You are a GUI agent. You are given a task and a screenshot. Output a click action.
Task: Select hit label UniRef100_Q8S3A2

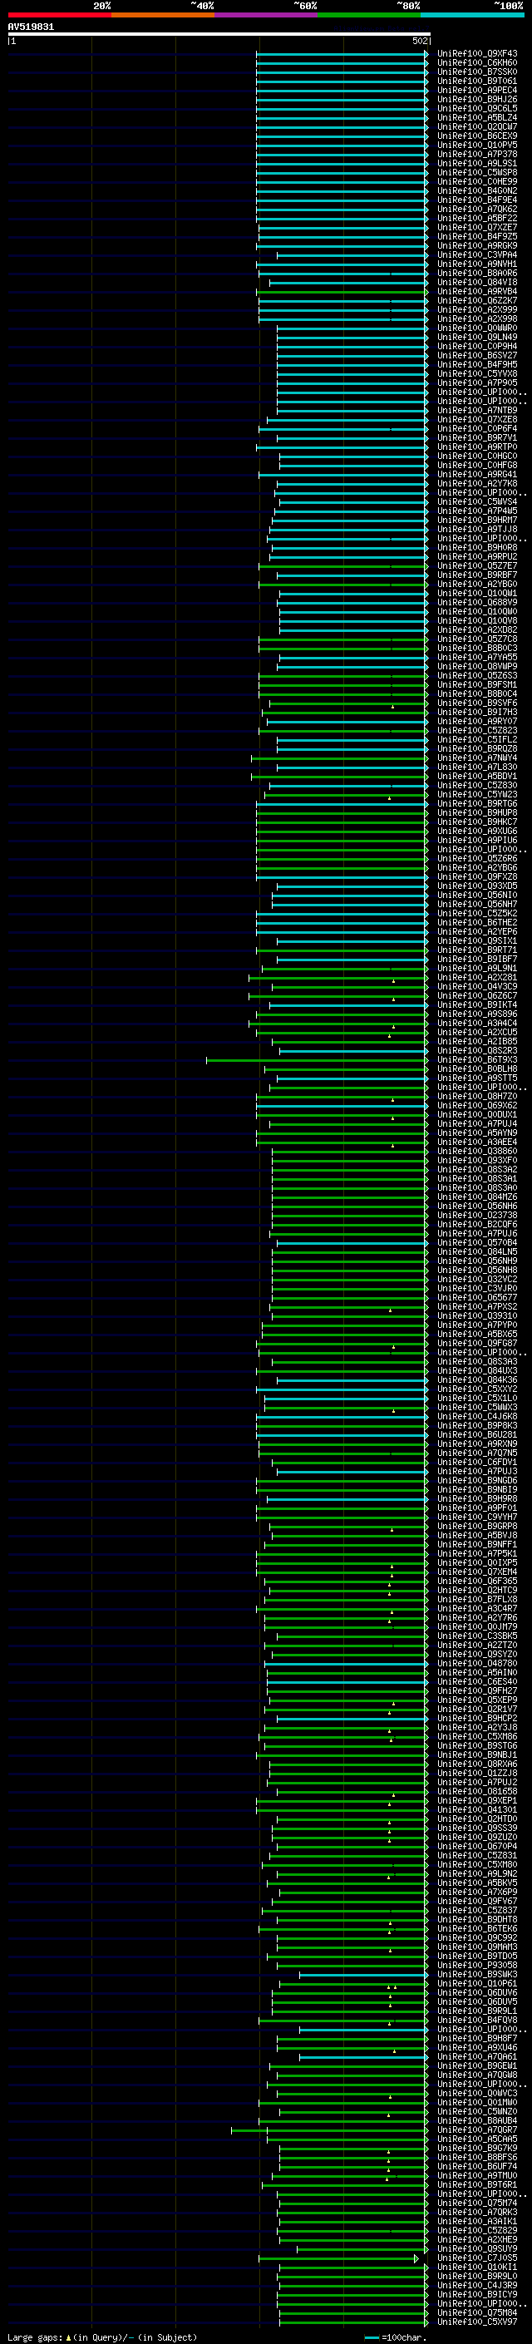pyautogui.click(x=477, y=1169)
